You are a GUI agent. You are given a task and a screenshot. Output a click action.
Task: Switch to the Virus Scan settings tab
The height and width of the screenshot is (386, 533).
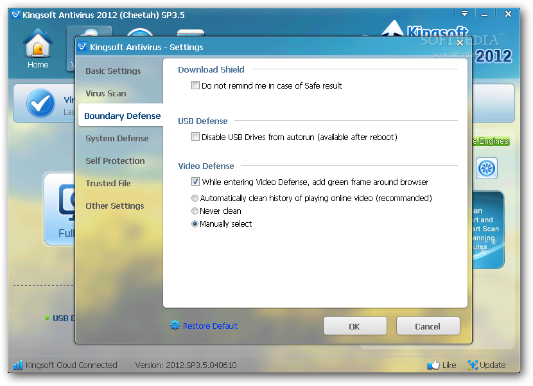[106, 94]
